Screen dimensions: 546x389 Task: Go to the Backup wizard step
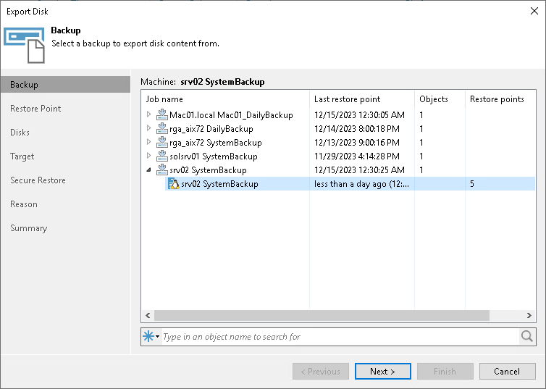click(x=65, y=85)
